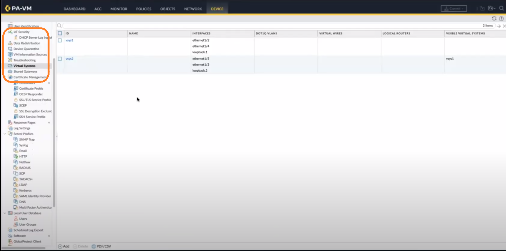Screen dimensions: 506x251
Task: Click the Users person icon
Action: pyautogui.click(x=16, y=219)
